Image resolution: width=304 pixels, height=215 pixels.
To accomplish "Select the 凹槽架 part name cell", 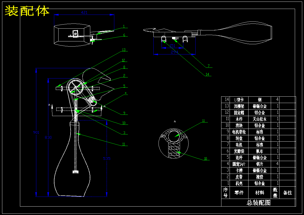I will click(x=239, y=106).
